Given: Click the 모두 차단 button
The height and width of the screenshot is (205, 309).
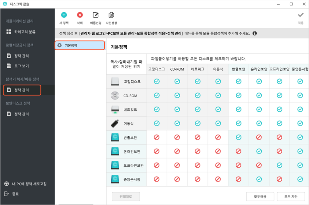Looking at the screenshot, I should (x=291, y=196).
